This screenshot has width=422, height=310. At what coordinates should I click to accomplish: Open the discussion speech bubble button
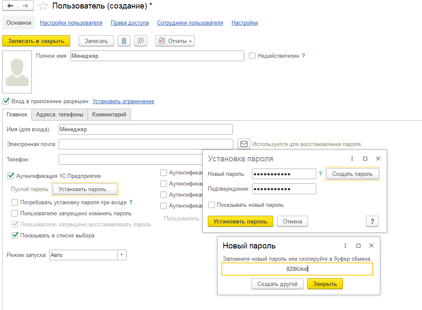click(141, 41)
